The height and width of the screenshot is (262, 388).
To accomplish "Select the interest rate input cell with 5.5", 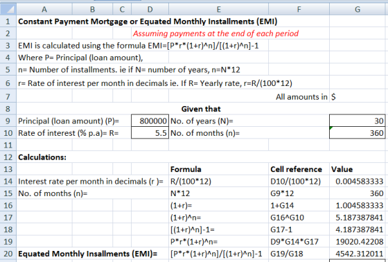I will (150, 133).
